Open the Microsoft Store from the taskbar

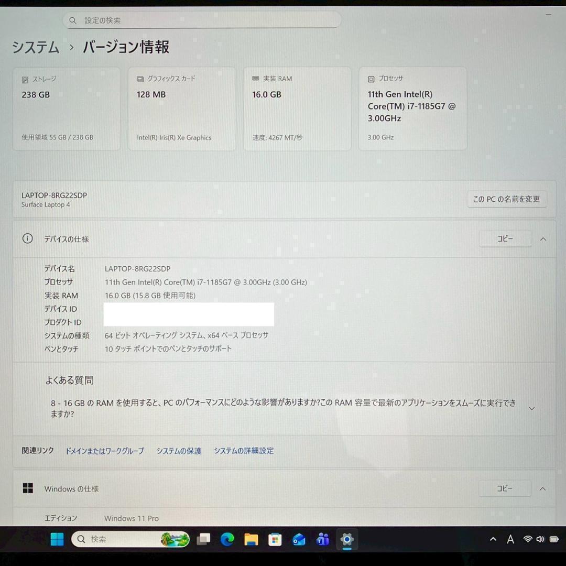pos(275,539)
